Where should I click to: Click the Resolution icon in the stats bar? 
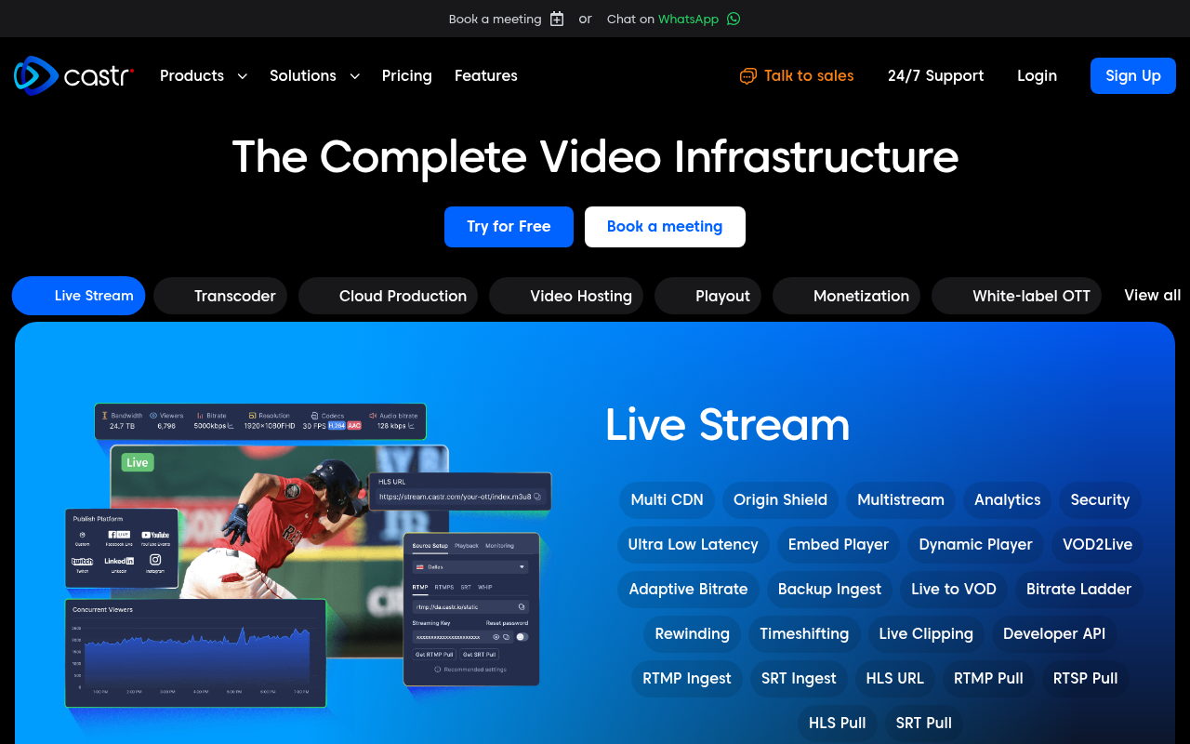(x=252, y=416)
